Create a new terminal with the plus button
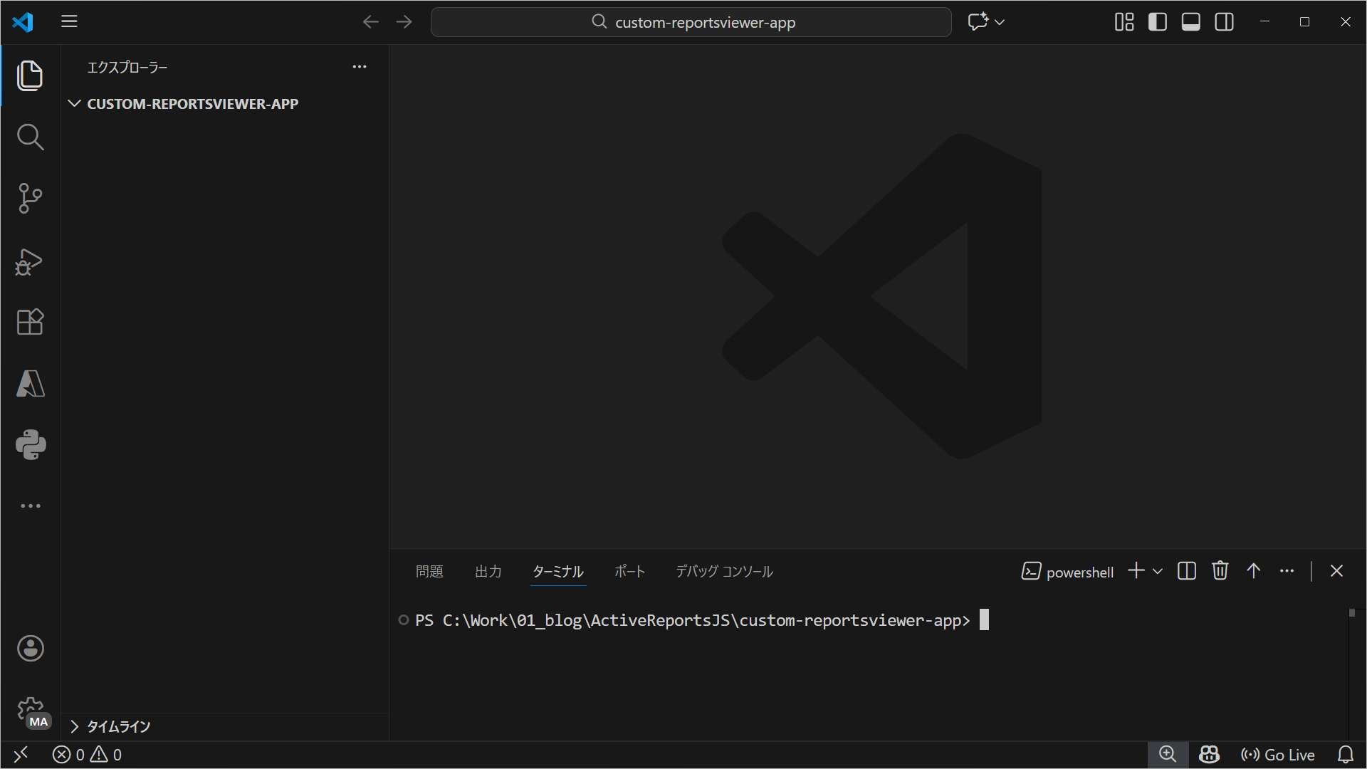 coord(1136,570)
